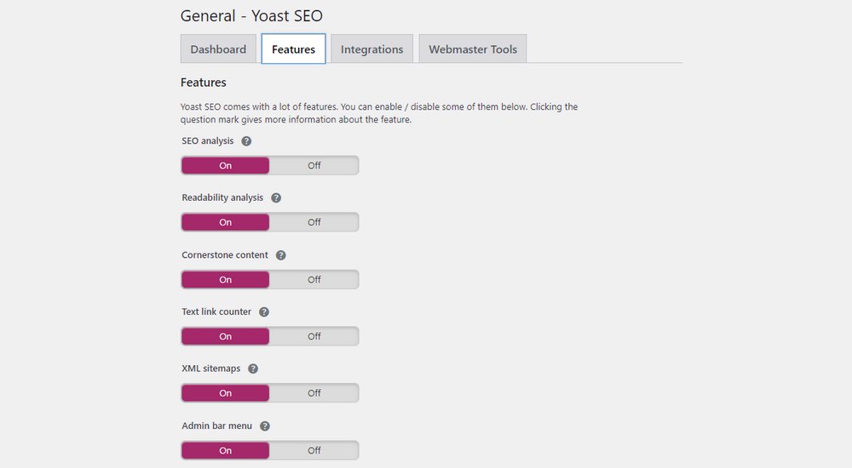Select On for Admin bar menu

click(x=226, y=450)
